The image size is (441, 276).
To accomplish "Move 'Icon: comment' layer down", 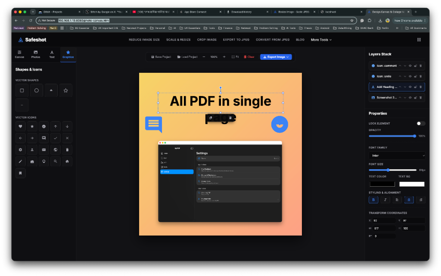I will pos(405,66).
